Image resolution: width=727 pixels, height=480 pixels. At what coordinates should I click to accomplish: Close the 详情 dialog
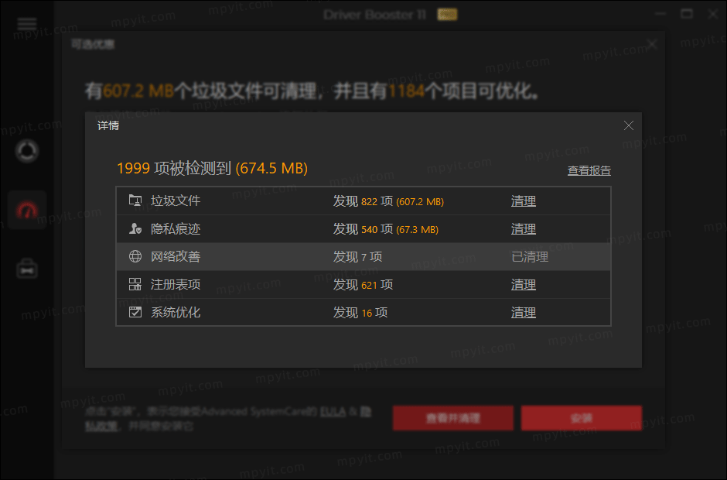[x=628, y=125]
